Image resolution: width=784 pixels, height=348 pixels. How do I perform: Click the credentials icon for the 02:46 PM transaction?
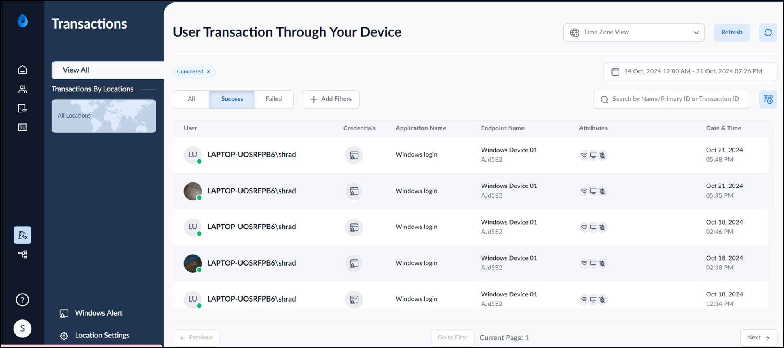point(354,227)
